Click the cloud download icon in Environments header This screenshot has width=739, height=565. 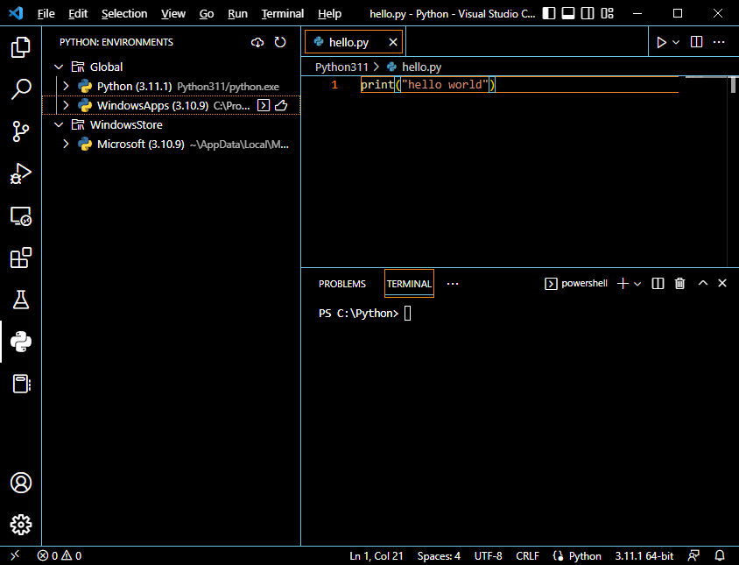tap(257, 42)
